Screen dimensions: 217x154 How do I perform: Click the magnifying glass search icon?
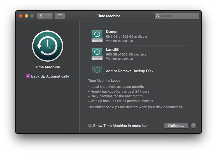158,16
